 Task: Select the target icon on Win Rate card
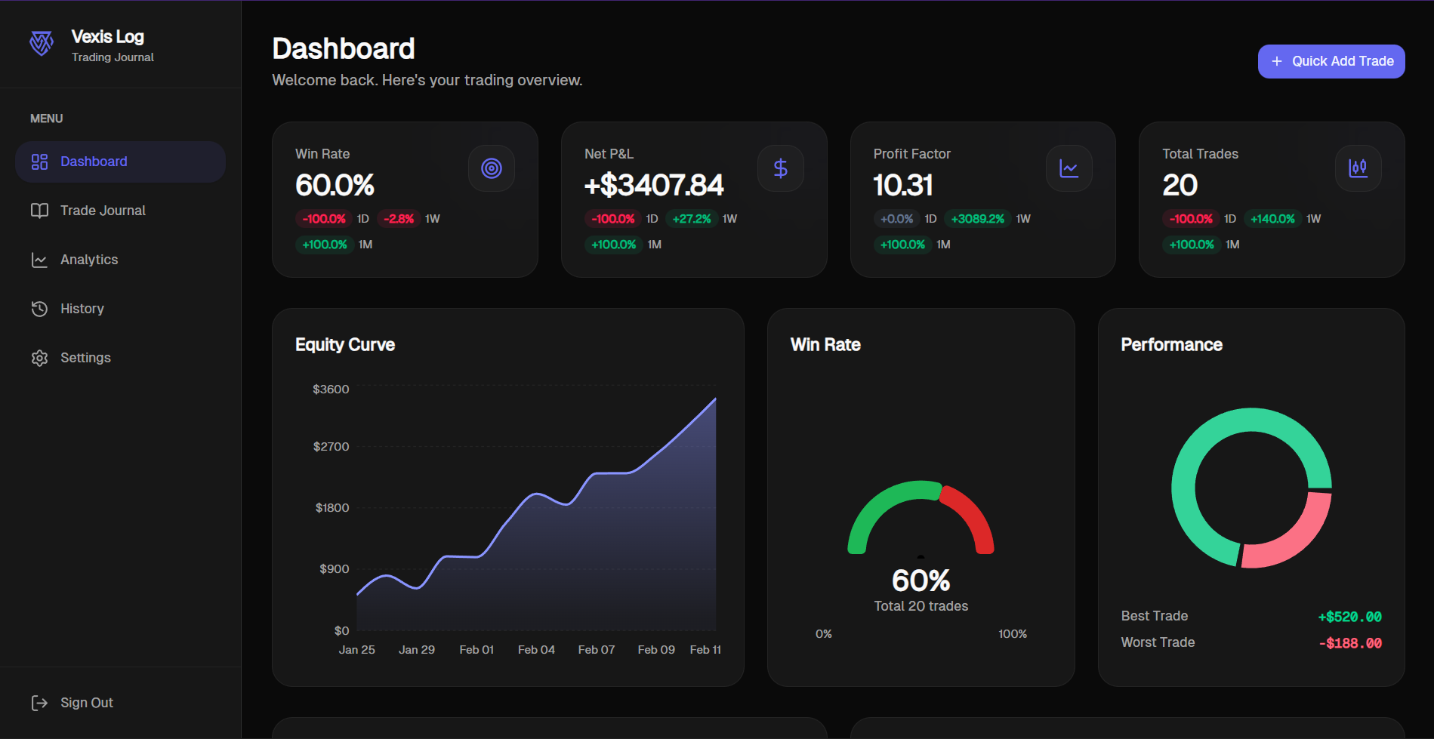(492, 168)
